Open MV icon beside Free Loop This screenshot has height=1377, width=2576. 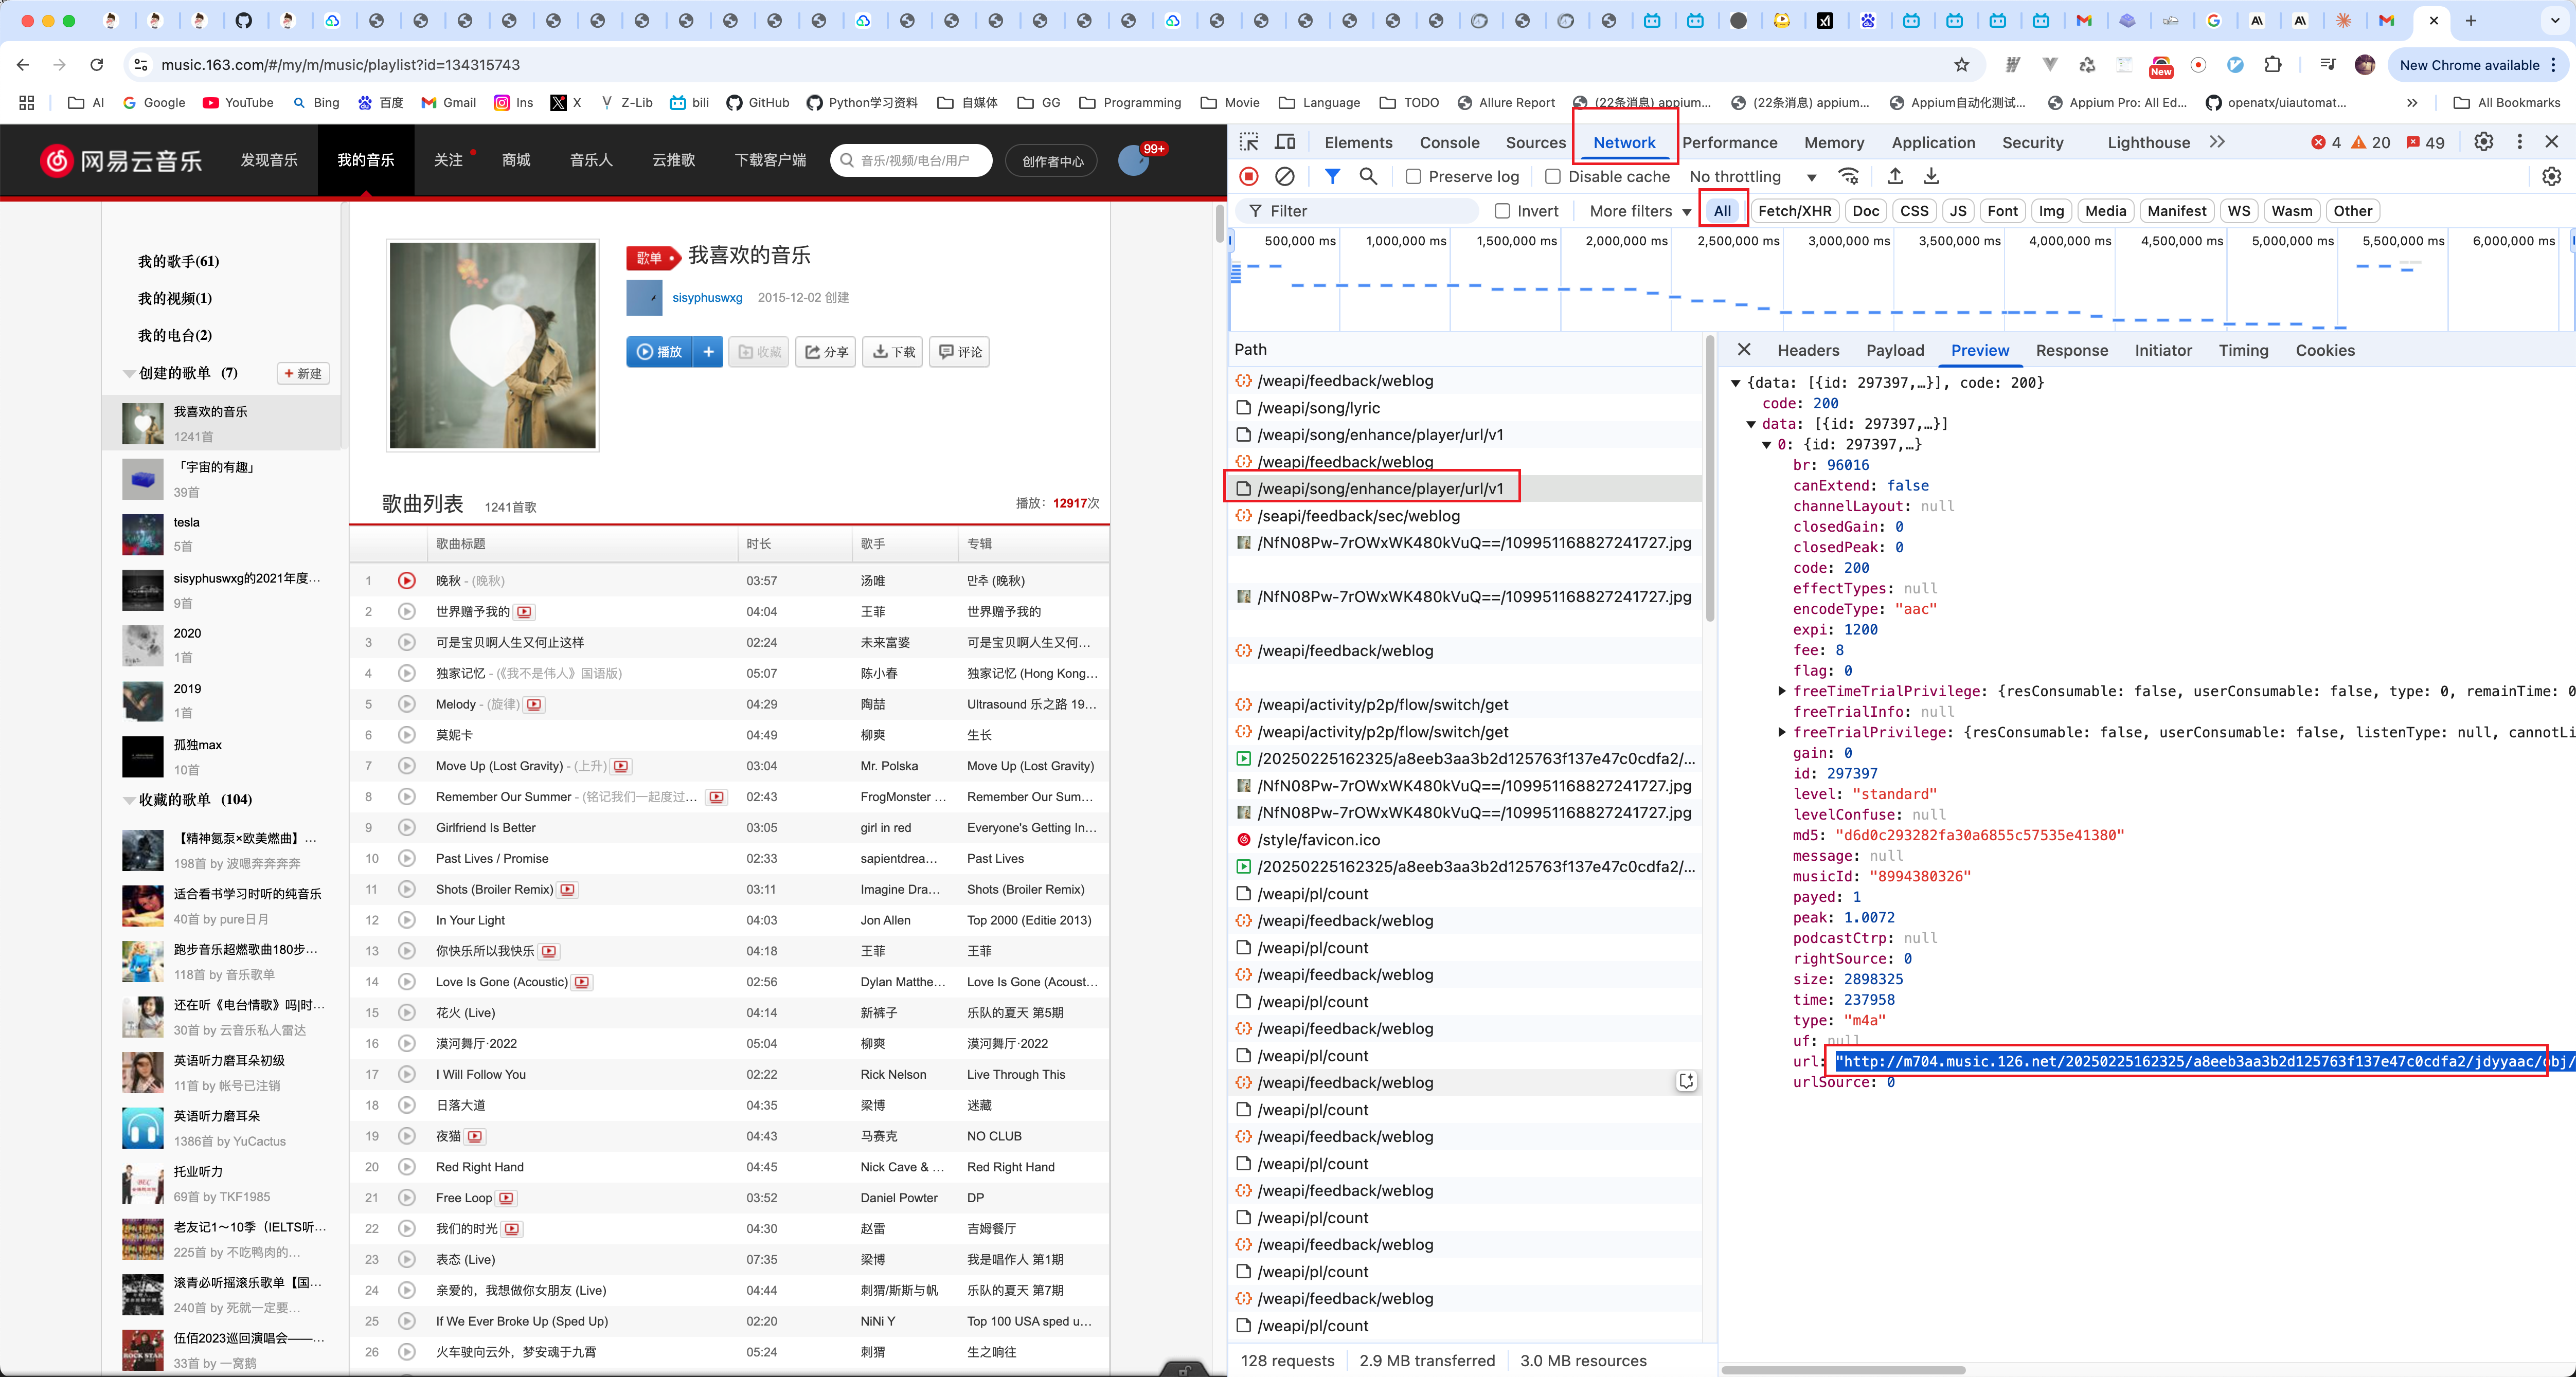[507, 1198]
